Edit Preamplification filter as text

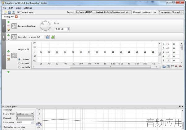click(8, 30)
